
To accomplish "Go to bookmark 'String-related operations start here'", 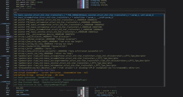I will [x=89, y=70].
